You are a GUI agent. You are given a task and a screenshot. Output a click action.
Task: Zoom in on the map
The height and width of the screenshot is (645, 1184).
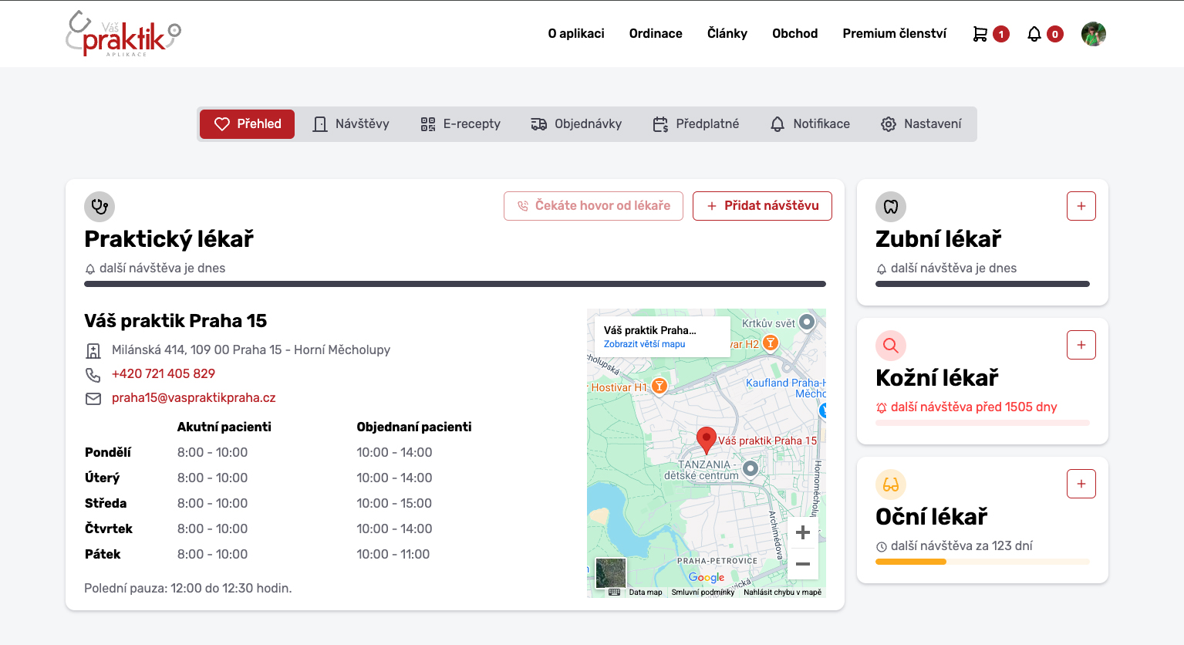click(x=803, y=532)
